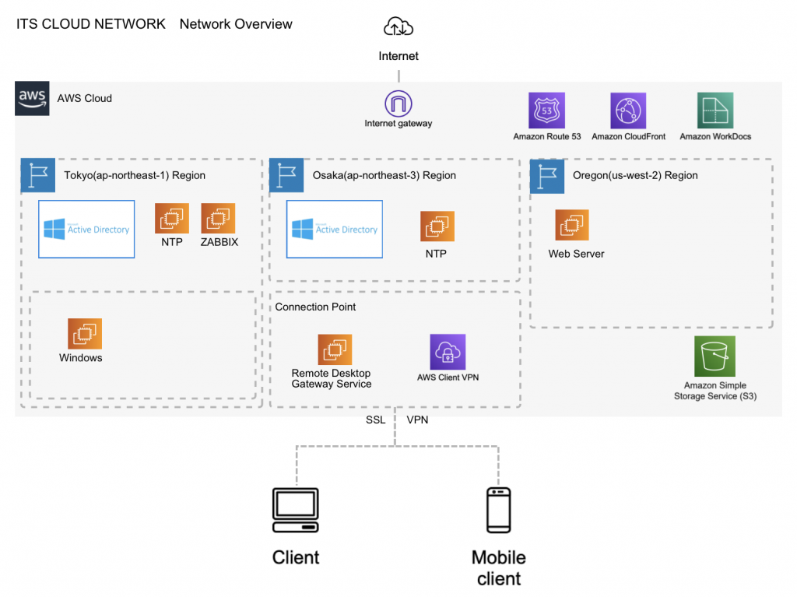Click the Amazon CloudFront icon

tap(628, 111)
